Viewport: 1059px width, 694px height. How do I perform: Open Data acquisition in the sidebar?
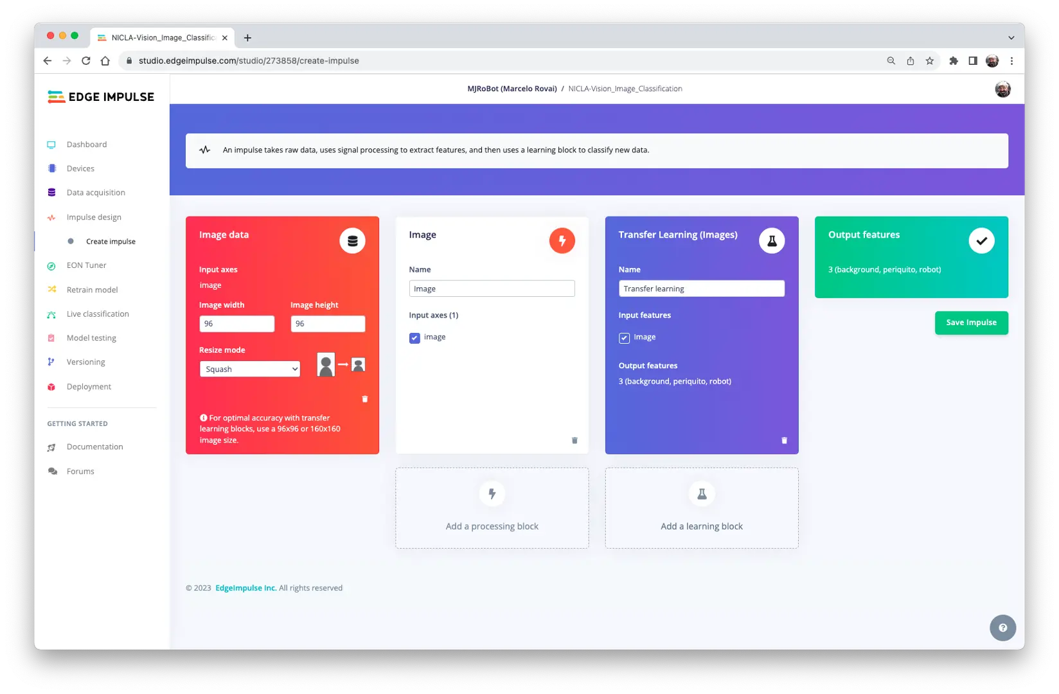tap(96, 193)
